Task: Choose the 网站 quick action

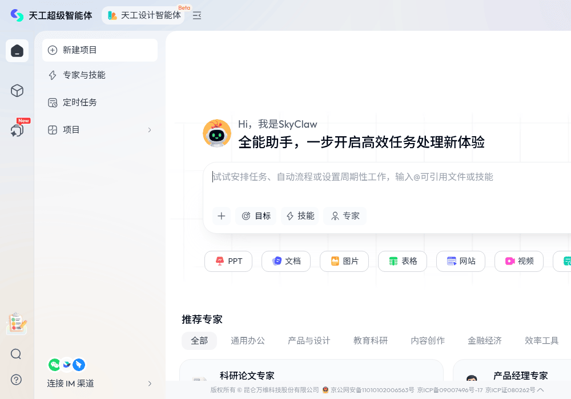Action: pyautogui.click(x=461, y=261)
